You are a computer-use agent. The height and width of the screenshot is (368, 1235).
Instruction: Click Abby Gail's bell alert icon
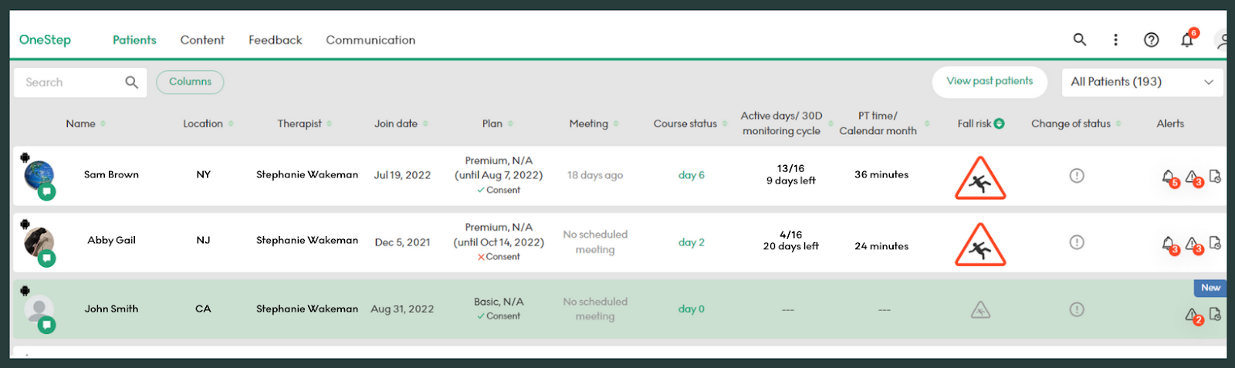click(x=1169, y=244)
